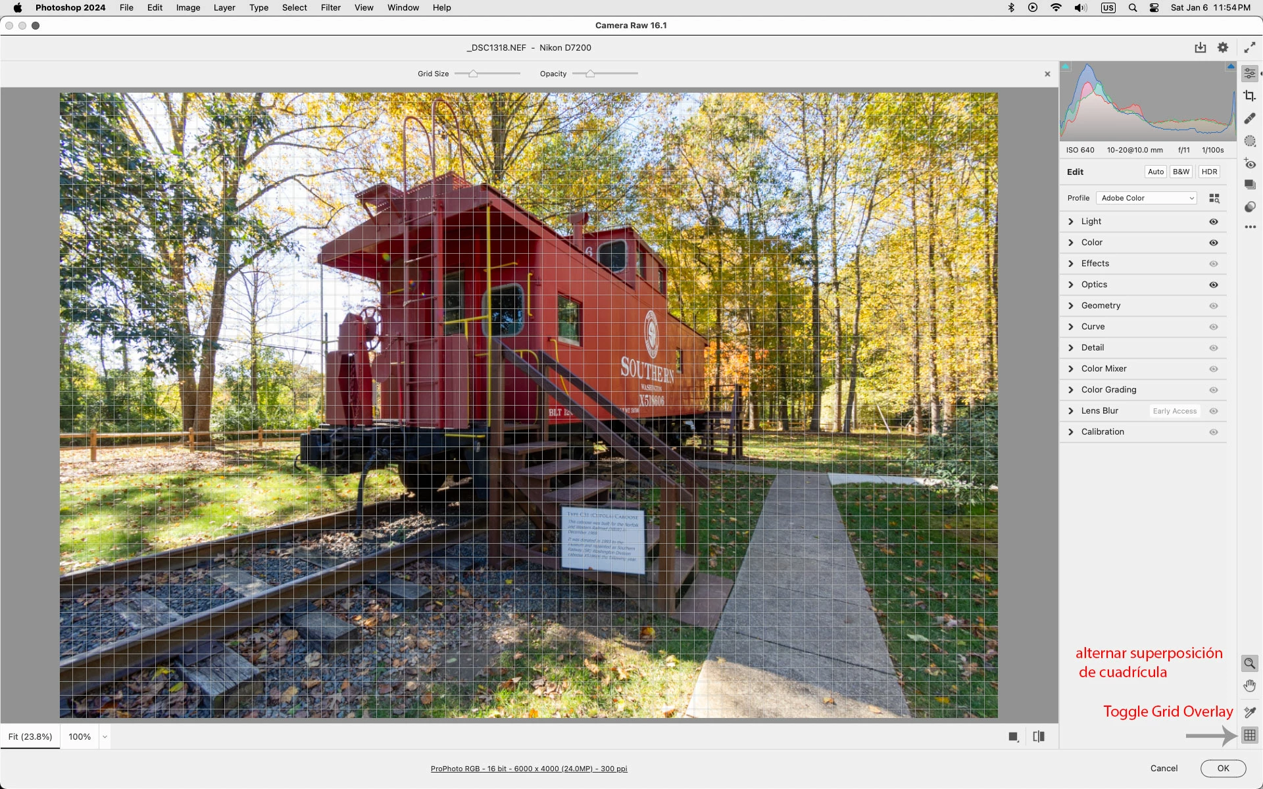The image size is (1263, 789).
Task: Expand the Geometry panel
Action: click(x=1101, y=306)
